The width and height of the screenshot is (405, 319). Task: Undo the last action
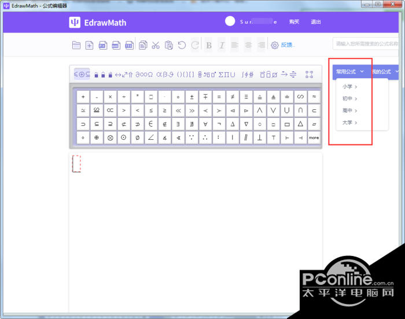click(x=182, y=45)
